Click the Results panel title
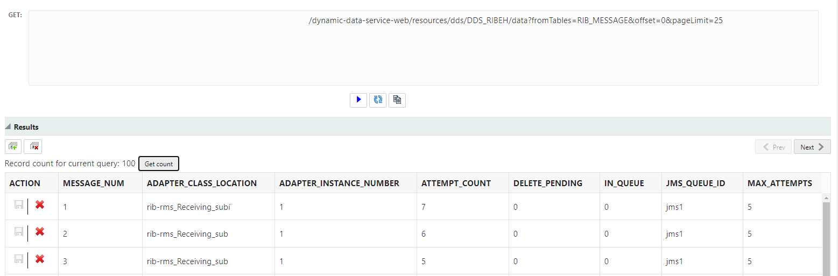The image size is (838, 276). point(26,127)
